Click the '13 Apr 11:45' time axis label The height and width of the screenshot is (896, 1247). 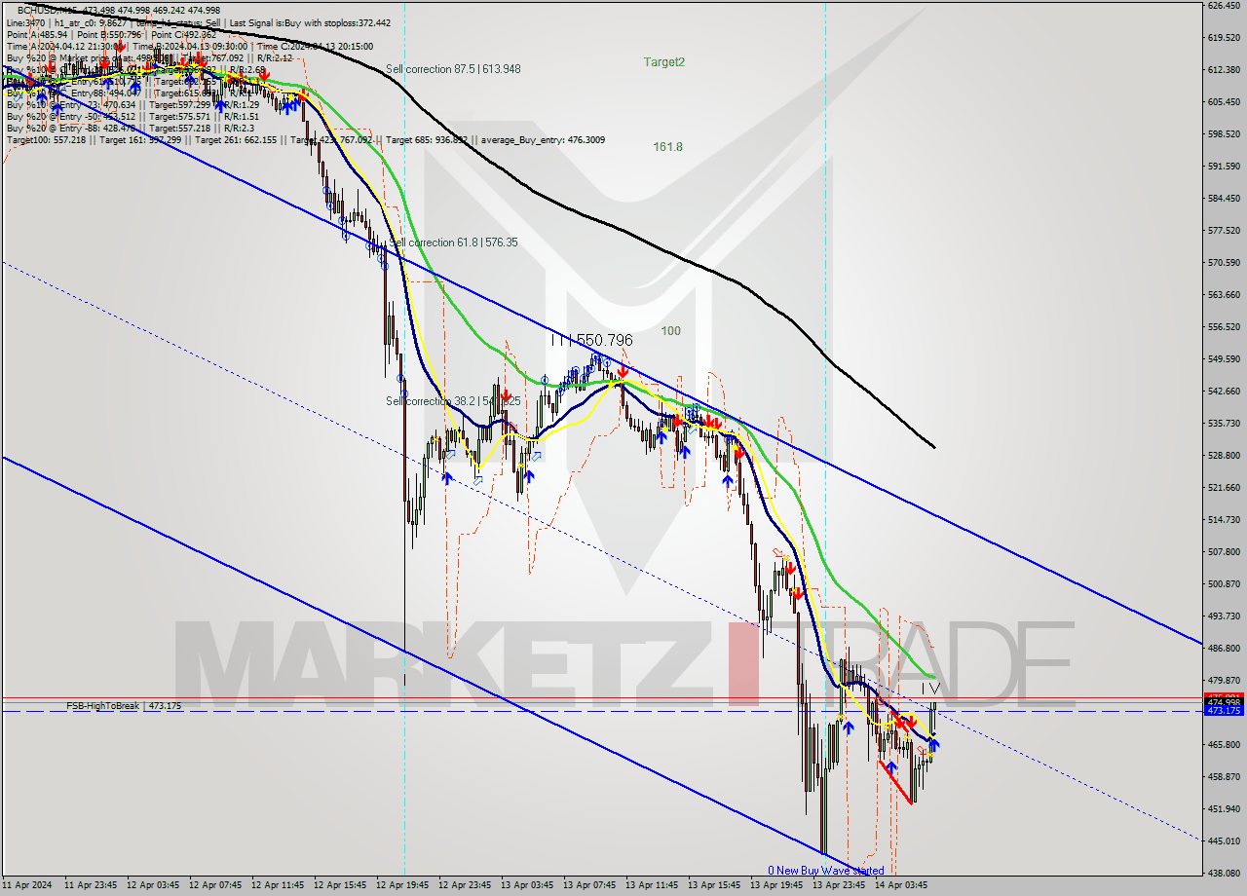tap(654, 886)
